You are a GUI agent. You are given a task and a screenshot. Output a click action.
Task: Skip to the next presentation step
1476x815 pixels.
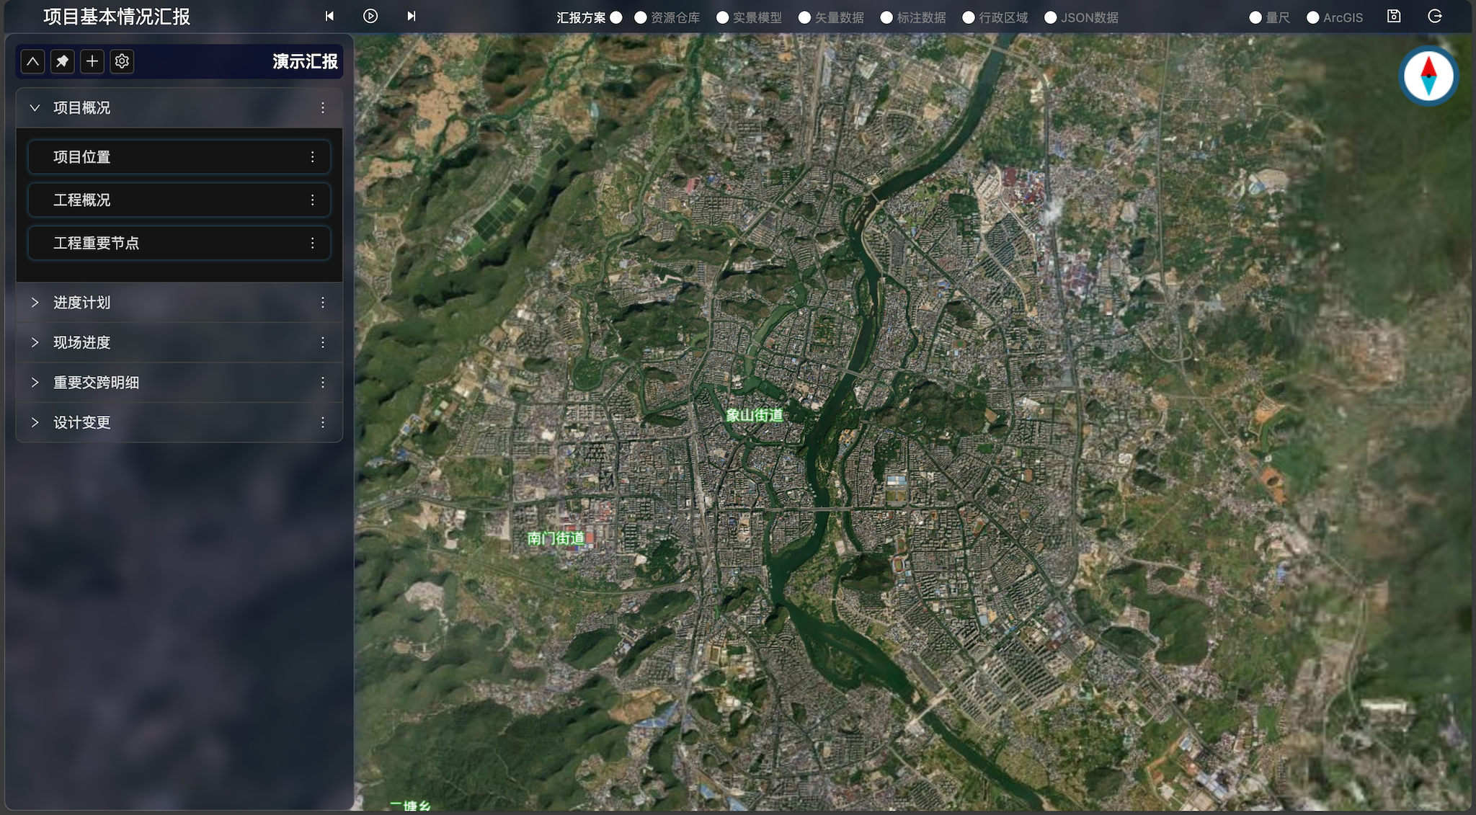tap(411, 16)
